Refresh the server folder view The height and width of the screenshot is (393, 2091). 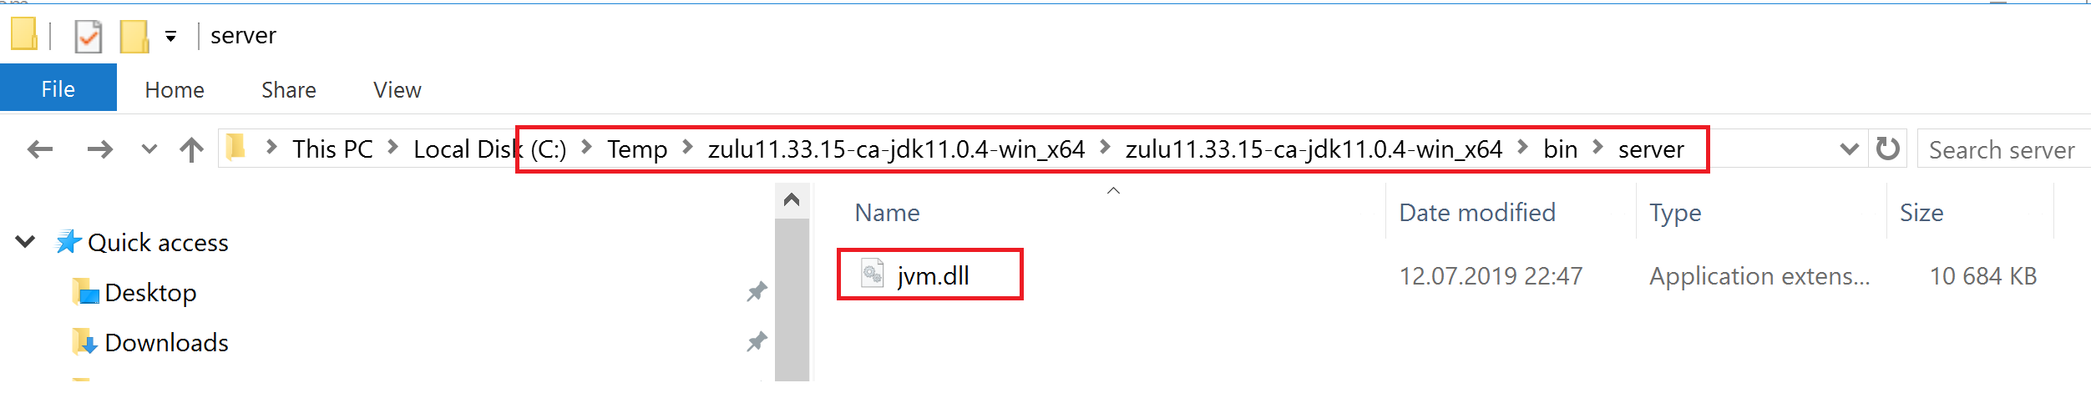tap(1887, 150)
